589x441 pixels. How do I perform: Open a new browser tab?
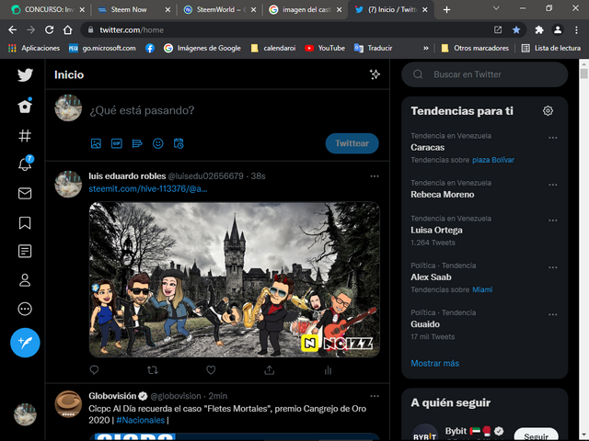point(446,10)
